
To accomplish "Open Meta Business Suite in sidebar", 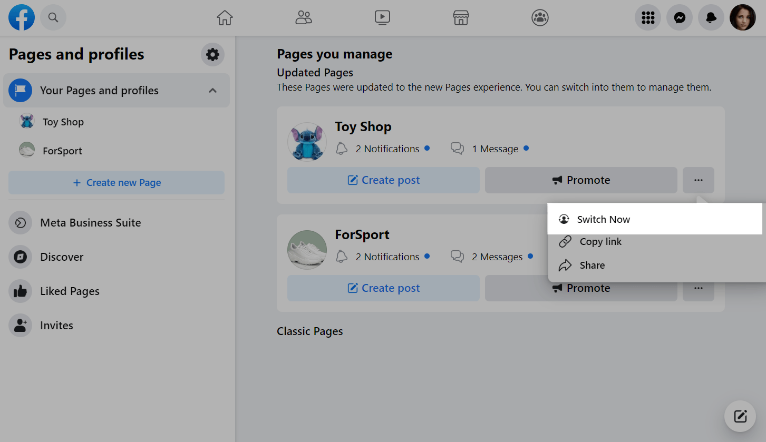I will [90, 223].
